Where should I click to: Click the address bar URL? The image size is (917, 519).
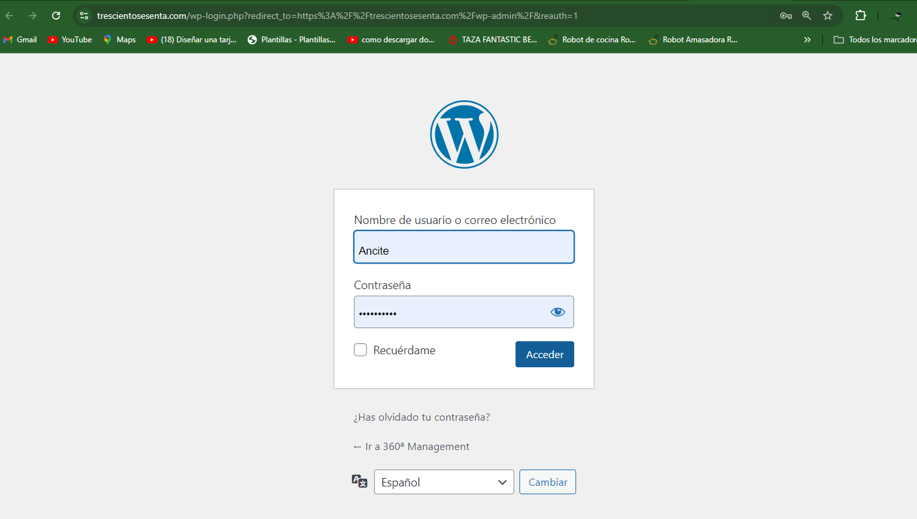(x=337, y=16)
